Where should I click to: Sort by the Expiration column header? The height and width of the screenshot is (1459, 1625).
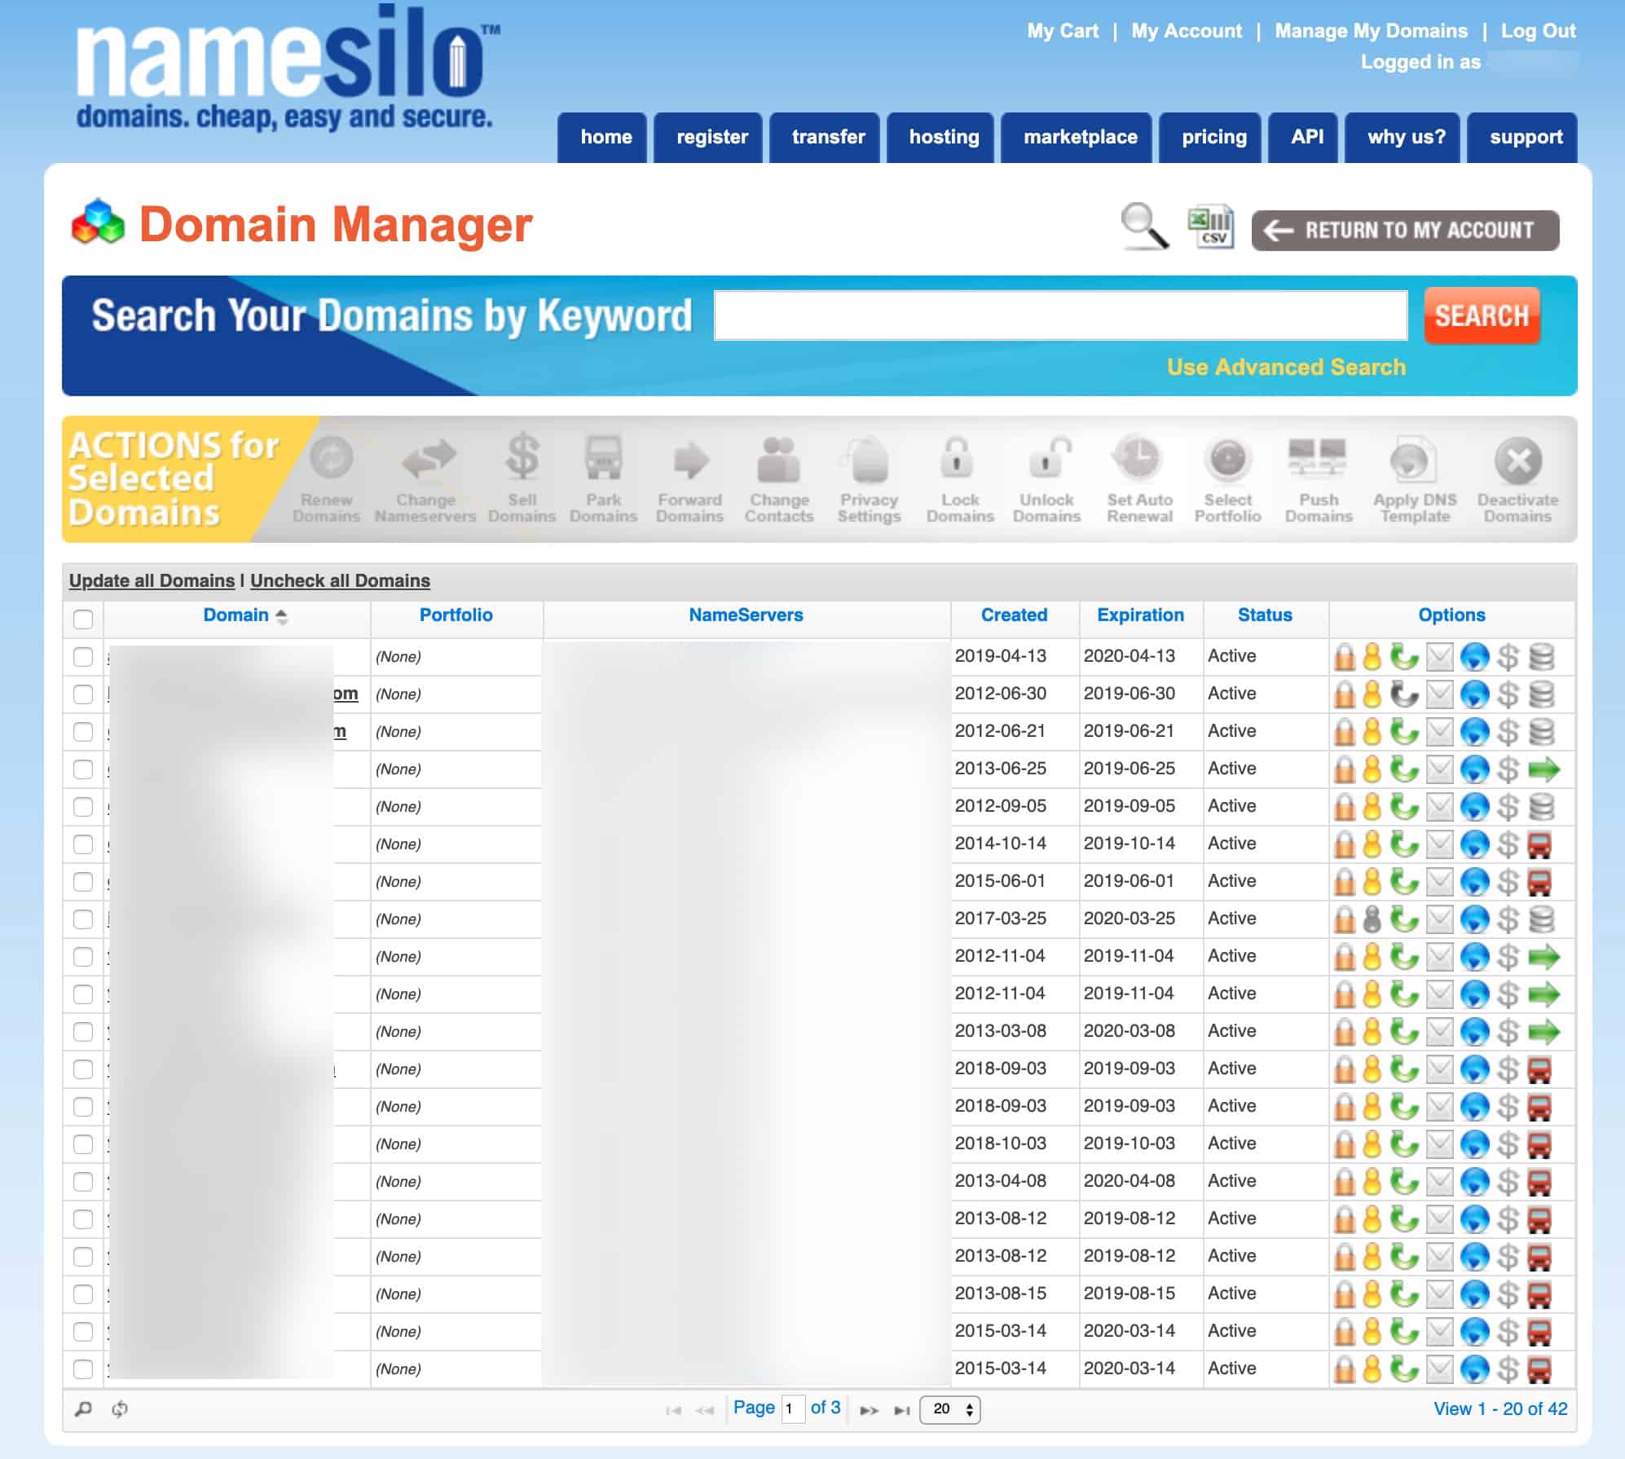click(1140, 615)
